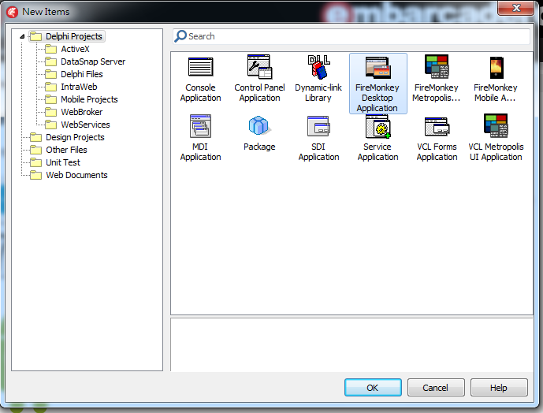The image size is (543, 413).
Task: Confirm with the OK button
Action: pyautogui.click(x=373, y=387)
